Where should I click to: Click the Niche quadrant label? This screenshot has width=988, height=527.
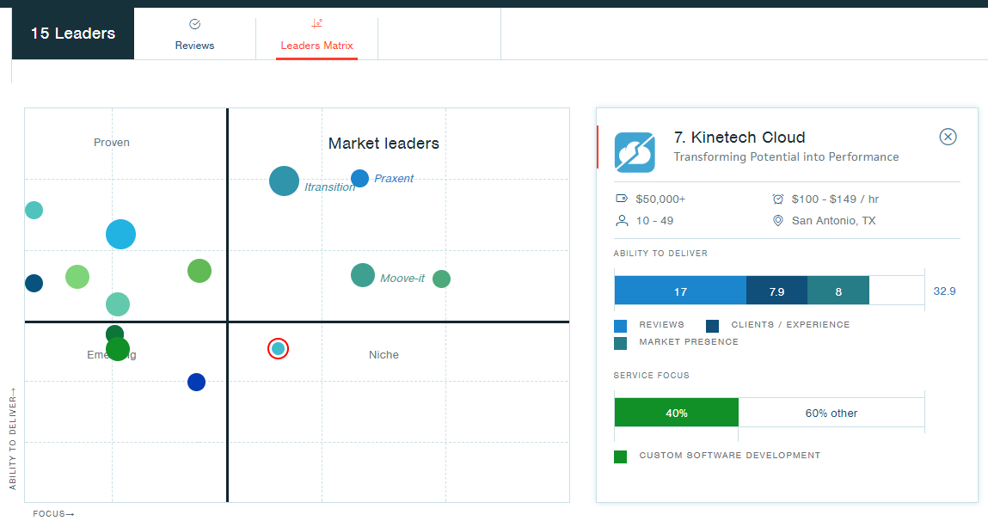pyautogui.click(x=384, y=354)
